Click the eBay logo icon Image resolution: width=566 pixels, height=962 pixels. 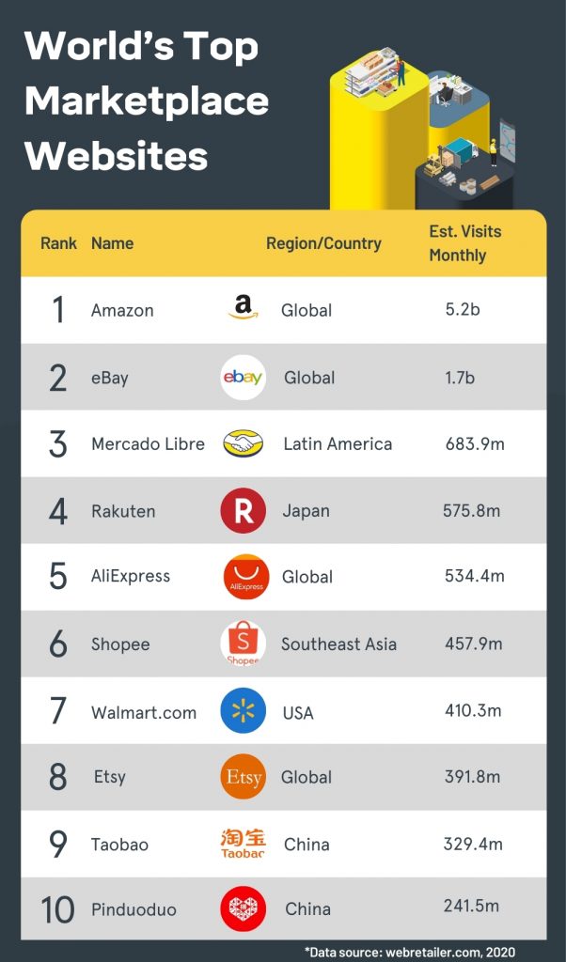click(x=243, y=377)
